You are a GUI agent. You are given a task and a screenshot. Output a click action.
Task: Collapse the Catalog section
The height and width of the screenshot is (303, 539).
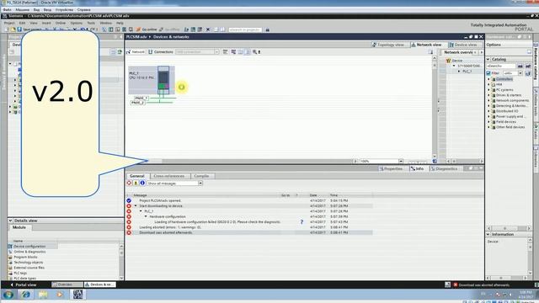[488, 59]
